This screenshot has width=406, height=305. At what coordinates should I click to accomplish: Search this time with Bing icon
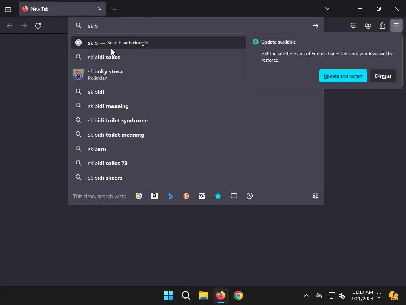coord(170,196)
